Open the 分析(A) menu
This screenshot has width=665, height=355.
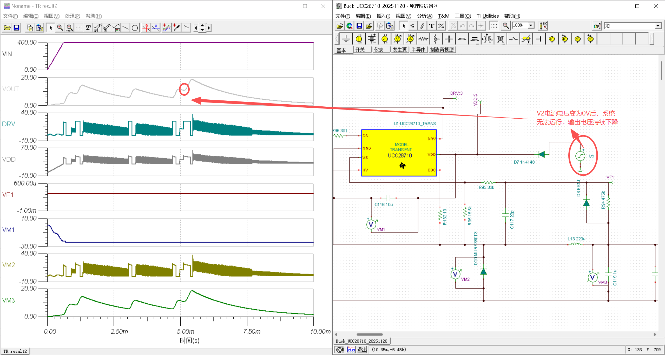[424, 16]
